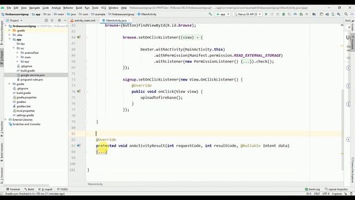Collapse the src folder
The image size is (355, 200).
click(x=13, y=48)
